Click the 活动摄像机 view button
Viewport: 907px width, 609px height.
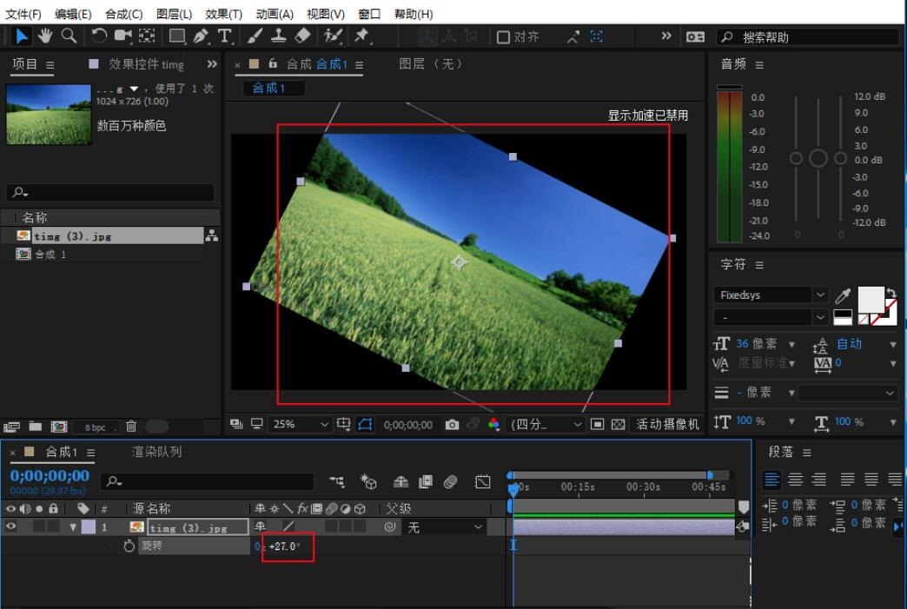[x=667, y=424]
